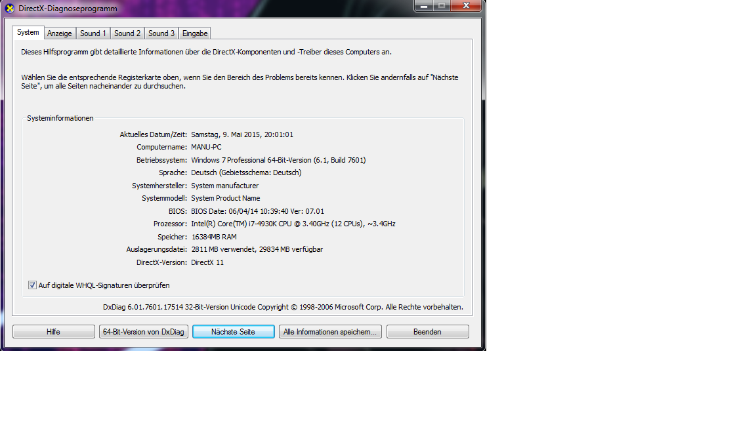
Task: Click the DirectX icon in the title bar
Action: tap(10, 8)
